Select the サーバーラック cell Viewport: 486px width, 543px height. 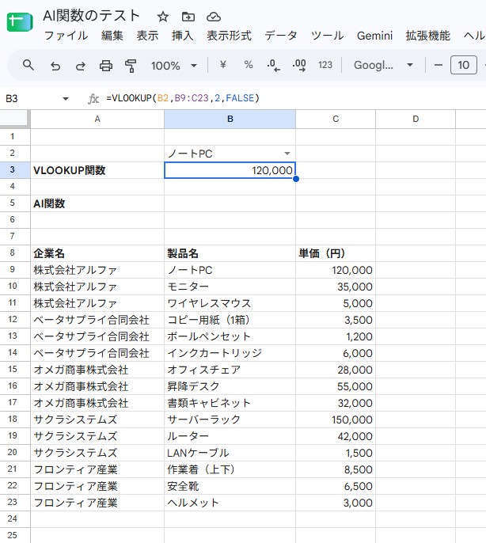[230, 420]
